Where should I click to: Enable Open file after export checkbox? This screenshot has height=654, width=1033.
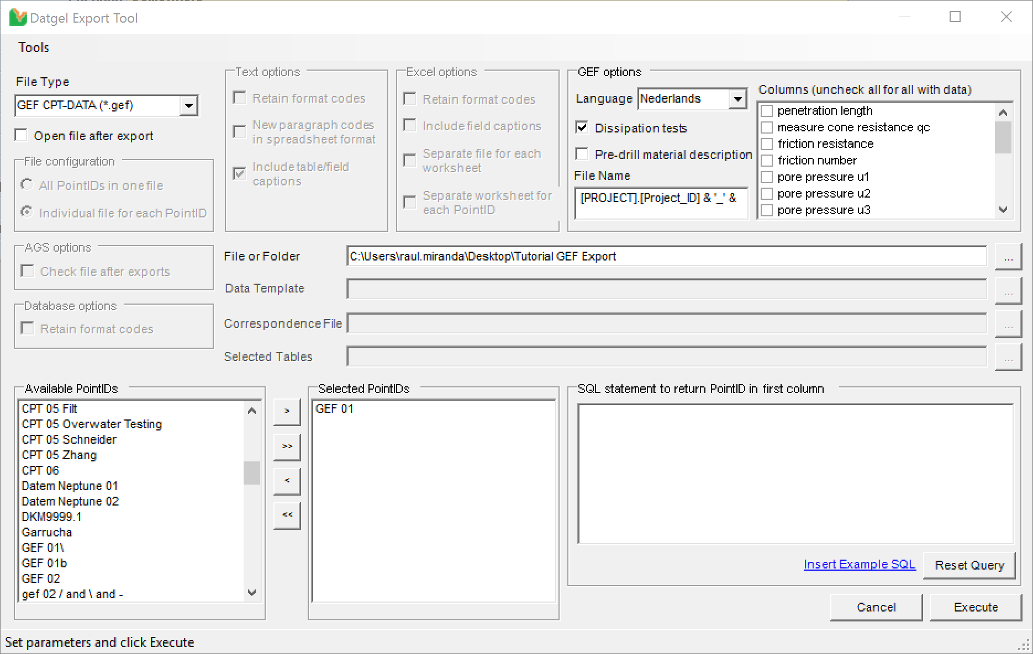[x=21, y=136]
